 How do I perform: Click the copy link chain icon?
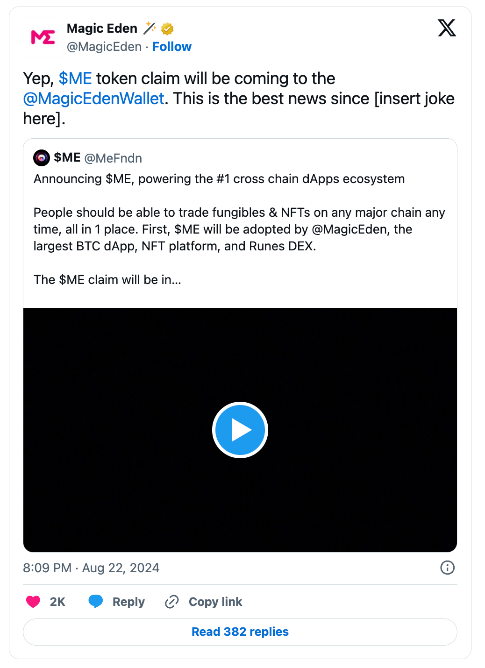[172, 602]
